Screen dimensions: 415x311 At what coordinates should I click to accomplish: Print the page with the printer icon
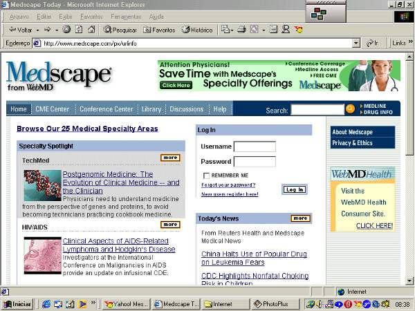(241, 29)
